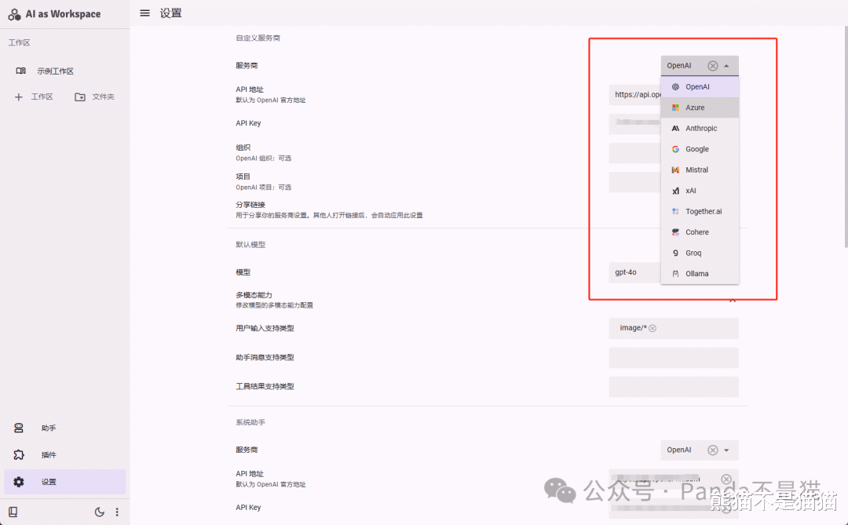848x525 pixels.
Task: Select Ollama from the provider list
Action: coord(700,274)
